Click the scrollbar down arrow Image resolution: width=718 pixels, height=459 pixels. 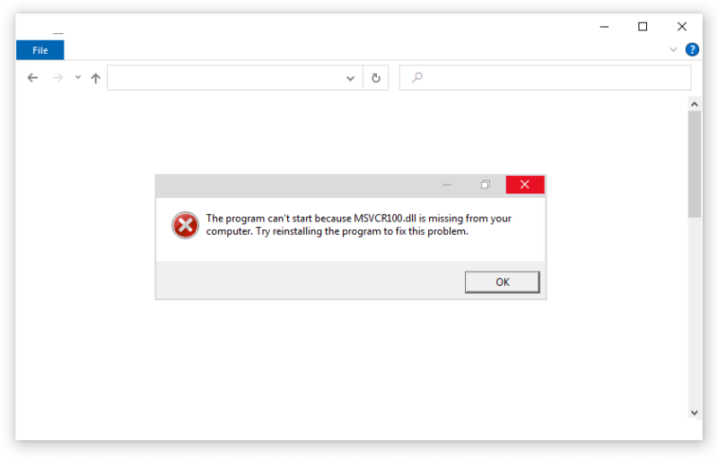click(694, 412)
